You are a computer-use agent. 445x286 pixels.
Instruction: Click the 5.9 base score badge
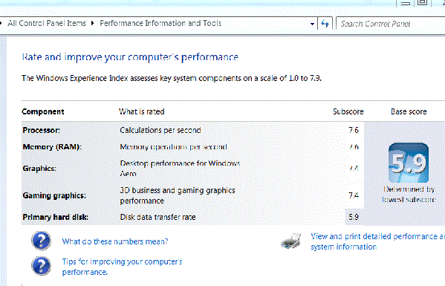[409, 163]
